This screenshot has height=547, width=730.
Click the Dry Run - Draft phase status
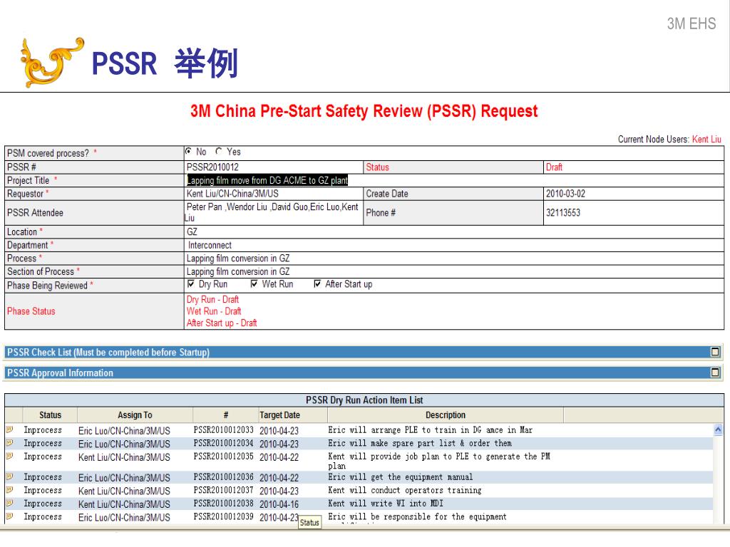point(212,300)
